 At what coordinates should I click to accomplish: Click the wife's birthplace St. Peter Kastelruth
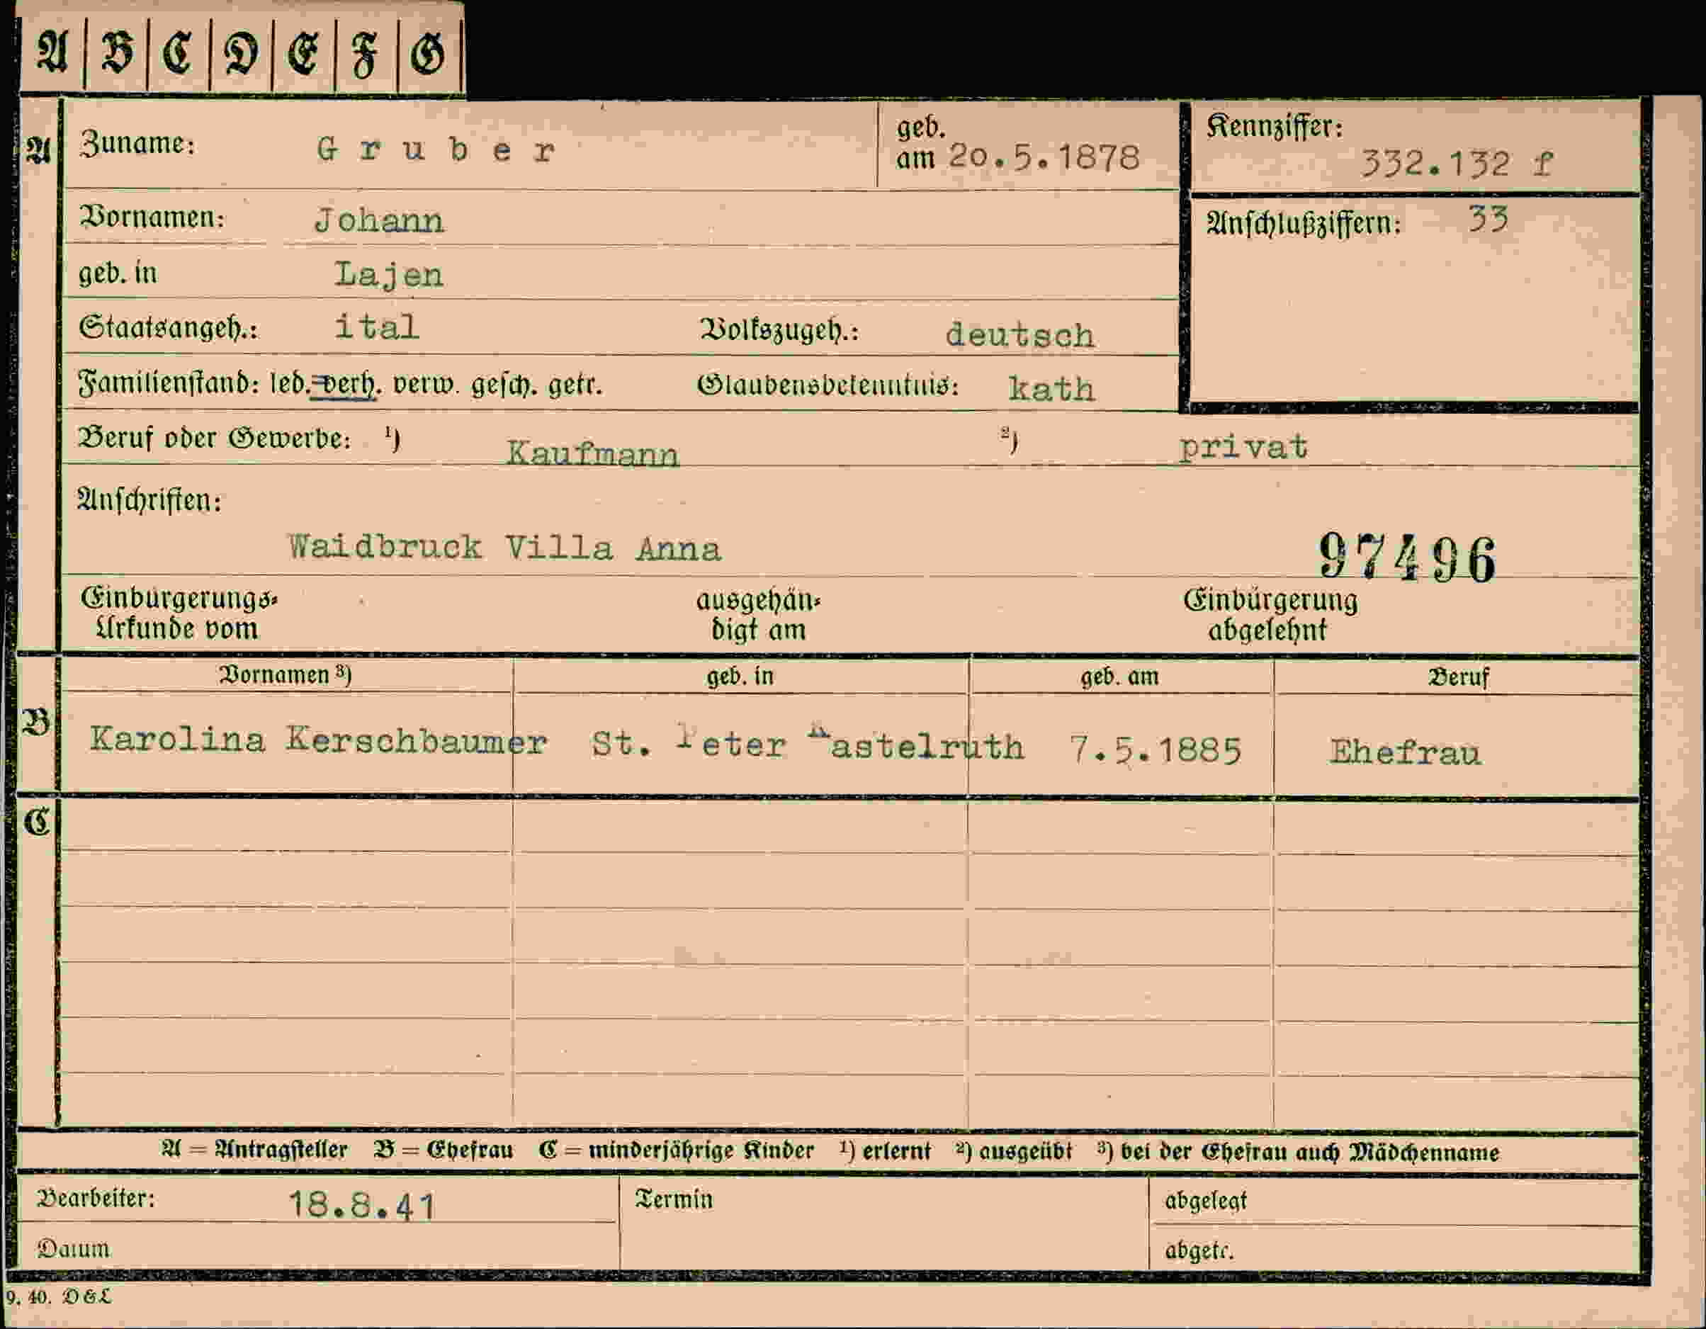(808, 743)
